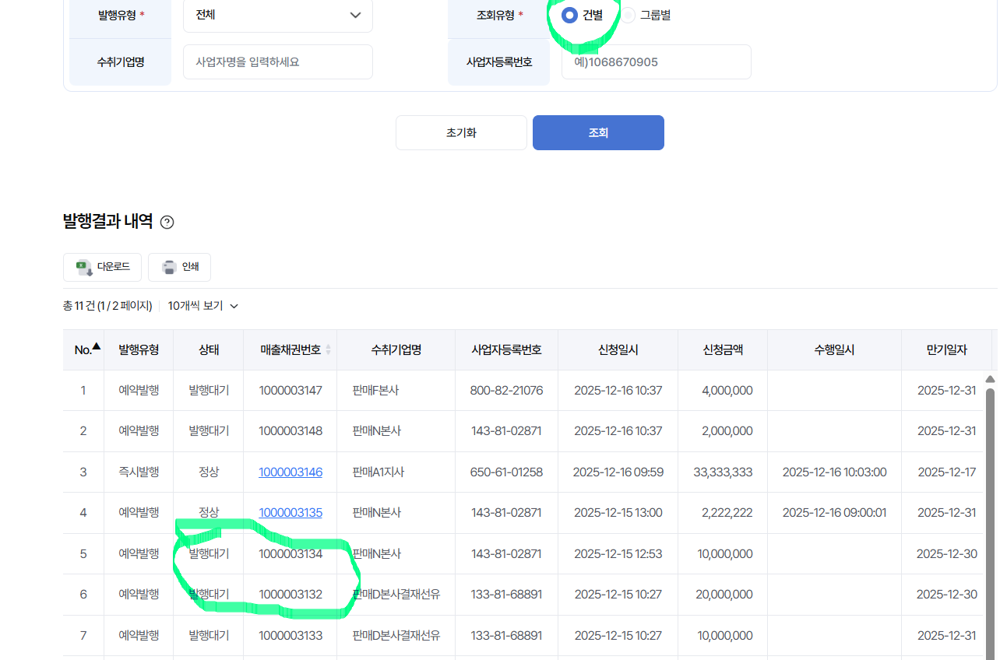The image size is (1000, 660).
Task: Click amount 4,000,000
Action: click(x=727, y=390)
